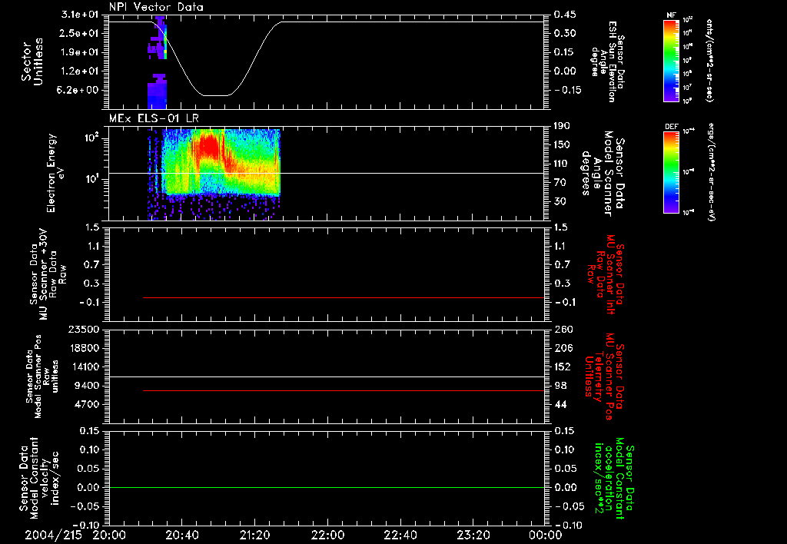Click the "150" scanner angle tick value

coord(562,145)
